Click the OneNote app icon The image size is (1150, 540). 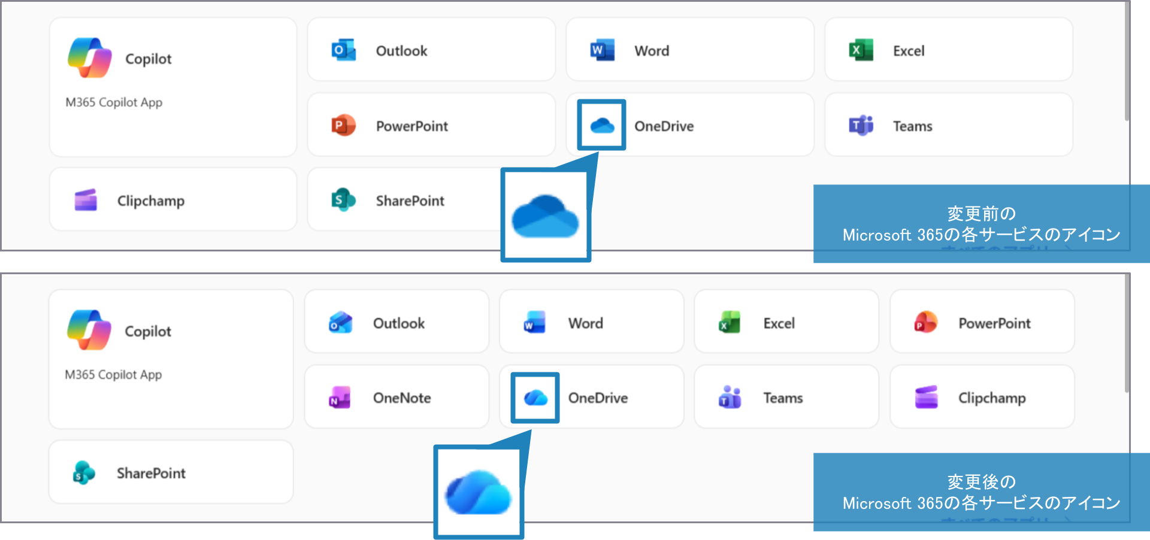(340, 398)
